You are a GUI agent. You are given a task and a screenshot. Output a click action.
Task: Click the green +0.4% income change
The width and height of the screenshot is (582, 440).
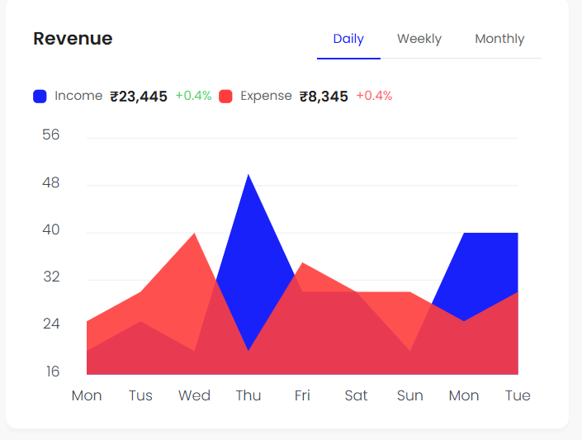193,96
